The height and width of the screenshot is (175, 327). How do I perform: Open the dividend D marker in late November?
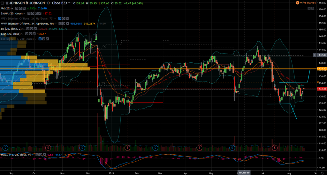[82, 148]
